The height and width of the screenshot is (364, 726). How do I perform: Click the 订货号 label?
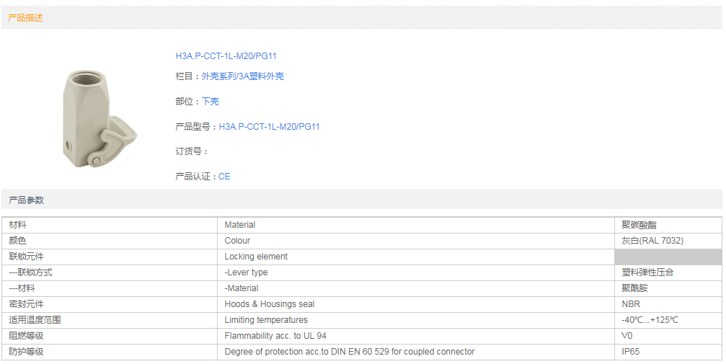click(191, 151)
